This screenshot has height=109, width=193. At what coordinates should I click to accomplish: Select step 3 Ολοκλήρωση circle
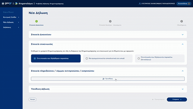click(182, 21)
